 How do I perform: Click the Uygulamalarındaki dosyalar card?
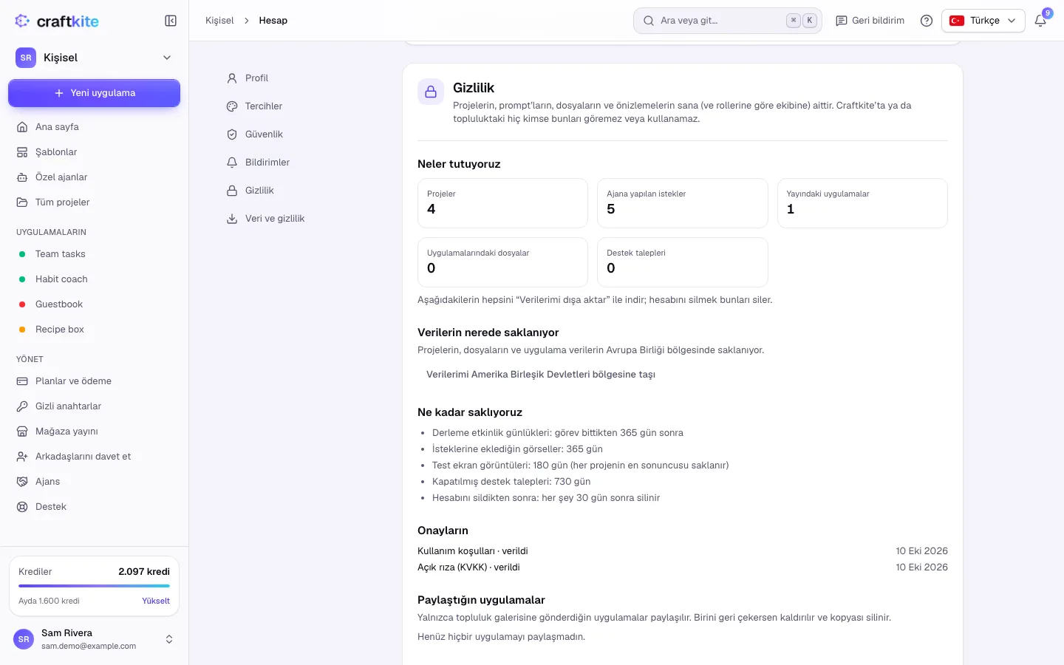[x=502, y=262]
